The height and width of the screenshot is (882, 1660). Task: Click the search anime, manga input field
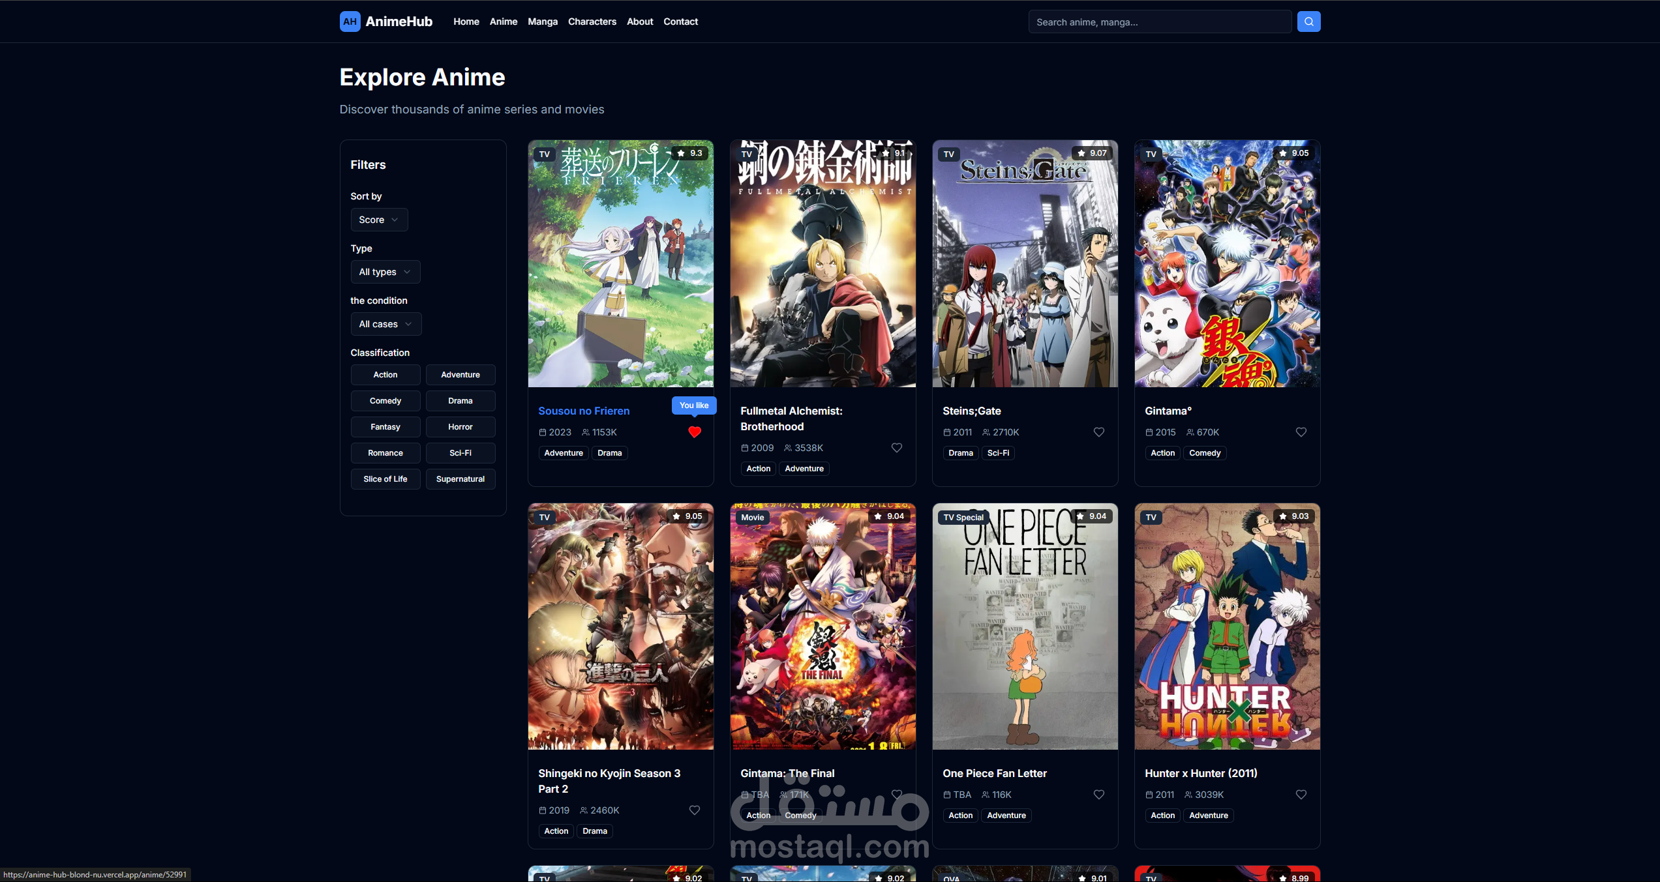tap(1159, 22)
